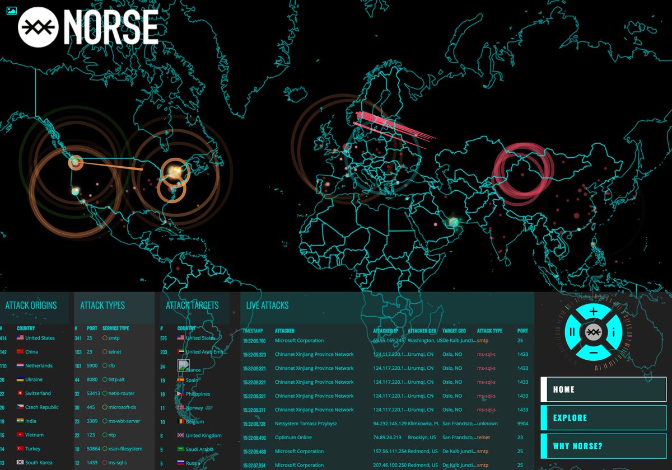Click the United States flag in Attack Targets
672x470 pixels.
(x=181, y=338)
